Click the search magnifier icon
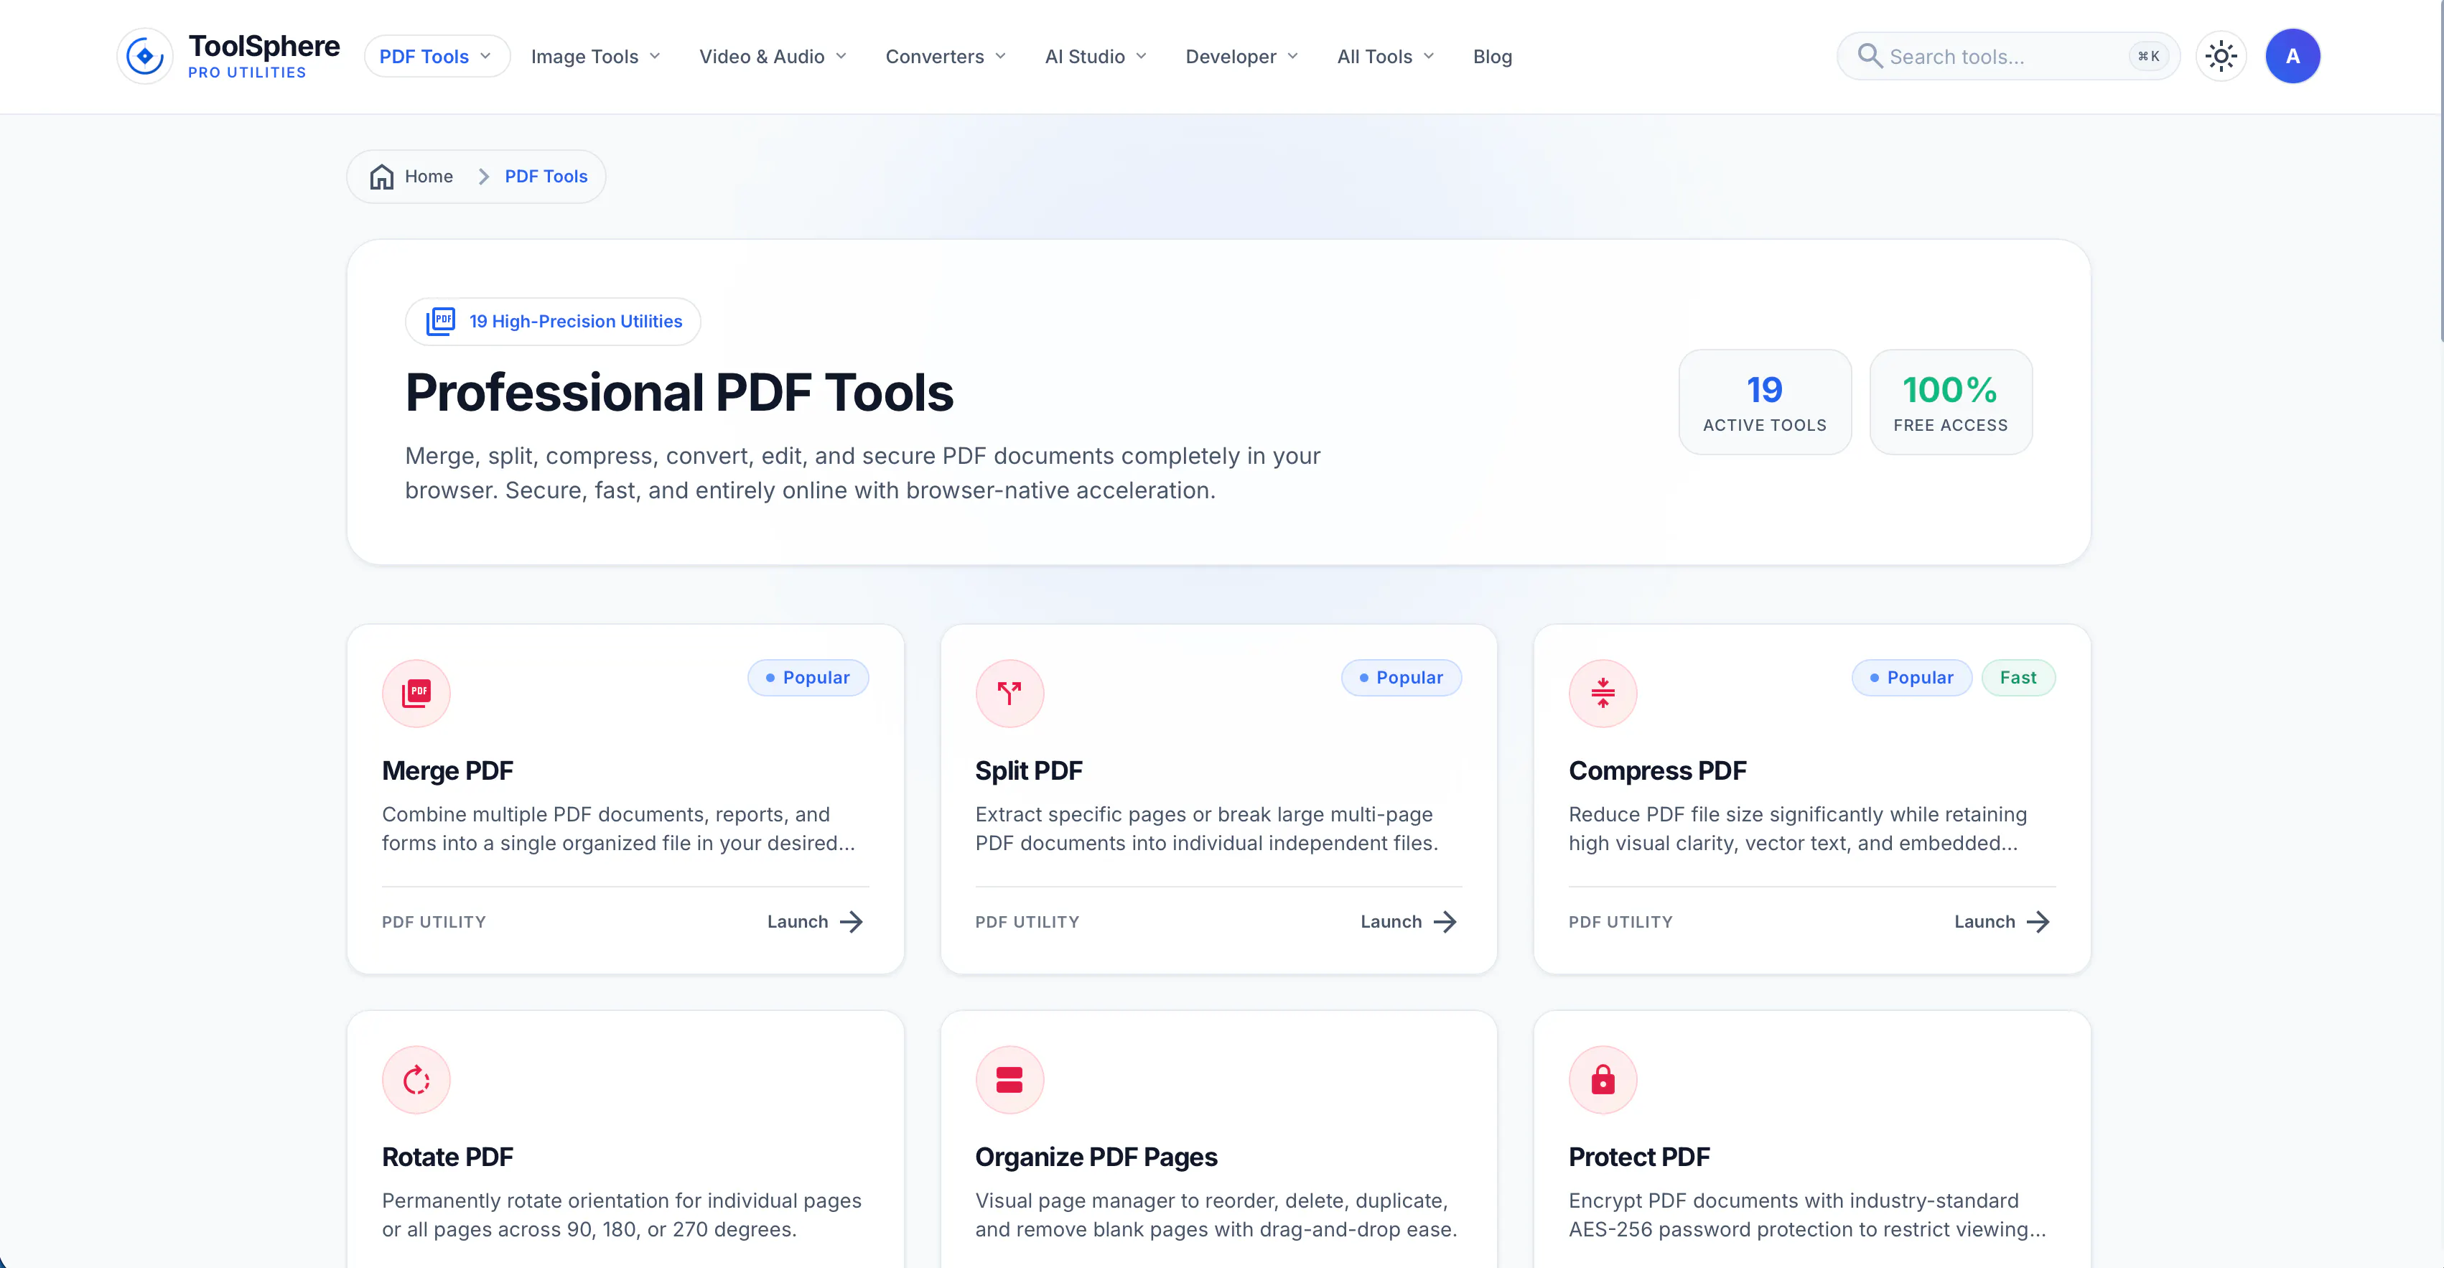Screen dimensions: 2444x1268 (1869, 56)
